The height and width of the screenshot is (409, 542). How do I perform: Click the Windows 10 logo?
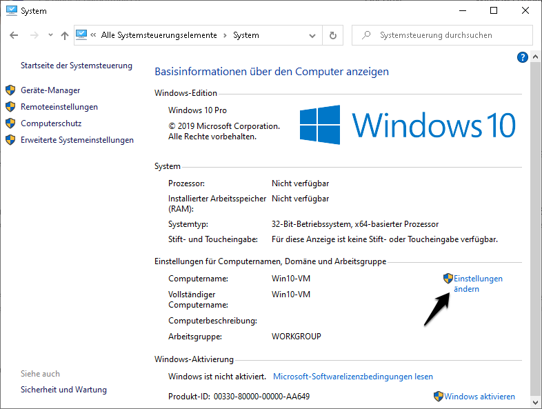(x=408, y=125)
